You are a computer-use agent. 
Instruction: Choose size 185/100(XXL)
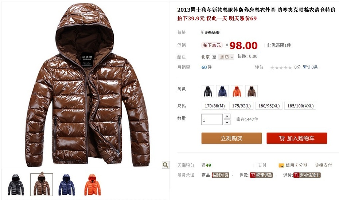300,106
